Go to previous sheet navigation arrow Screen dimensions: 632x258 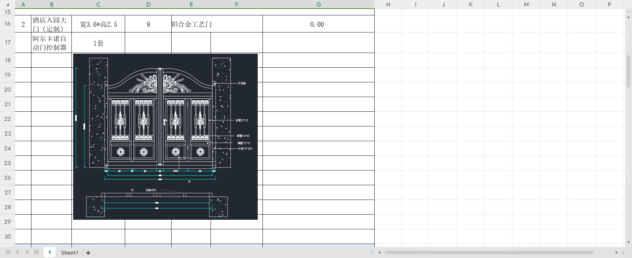point(17,253)
